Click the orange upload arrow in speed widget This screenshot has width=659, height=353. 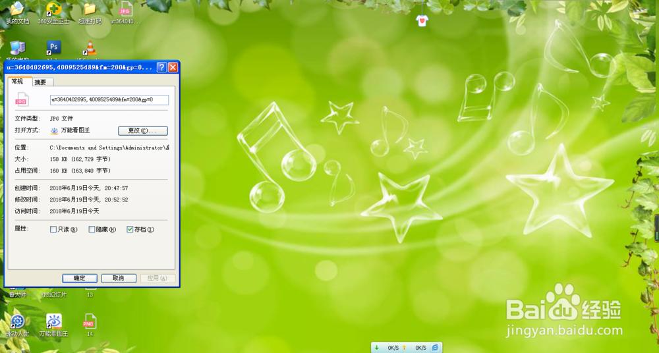point(405,348)
